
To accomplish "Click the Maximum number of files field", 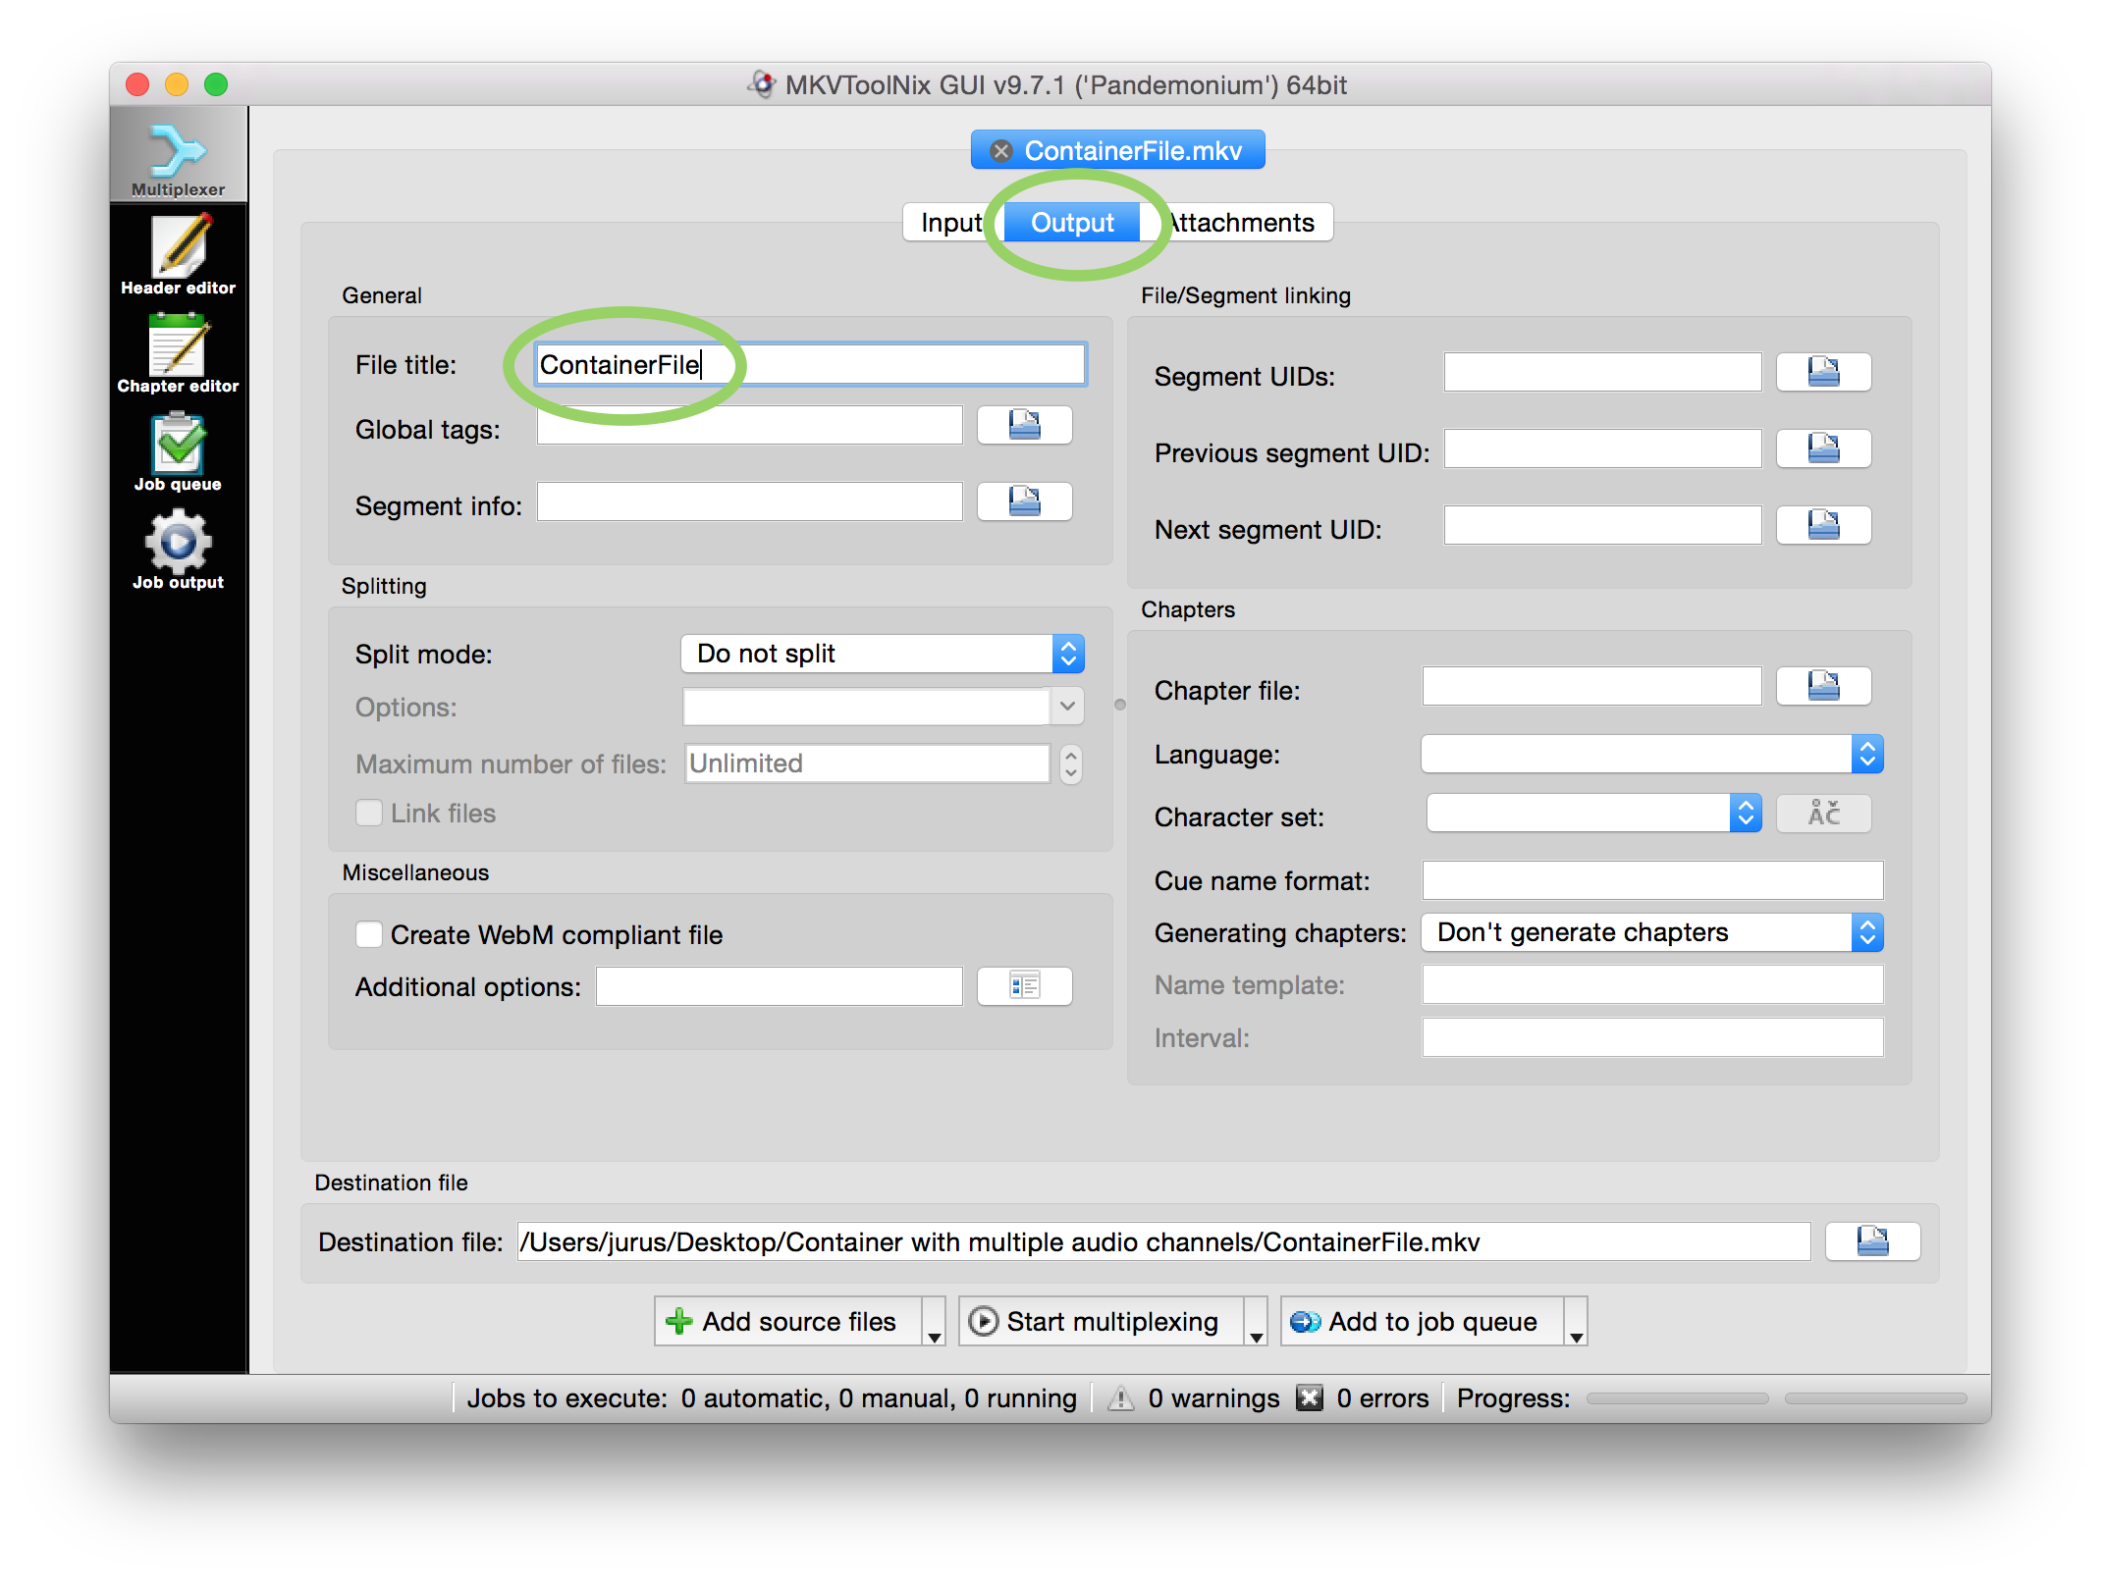I will coord(867,764).
